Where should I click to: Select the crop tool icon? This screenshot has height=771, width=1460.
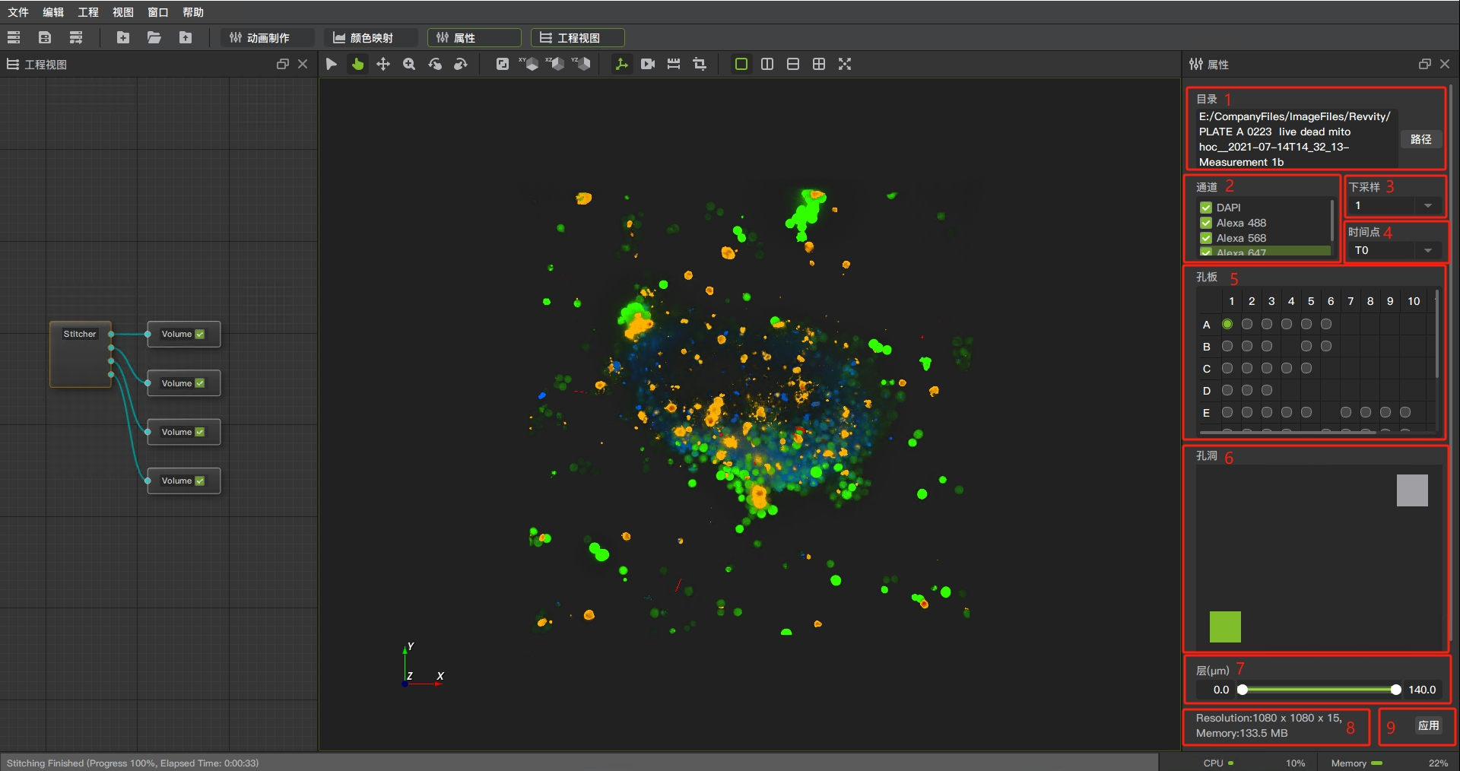pos(700,64)
